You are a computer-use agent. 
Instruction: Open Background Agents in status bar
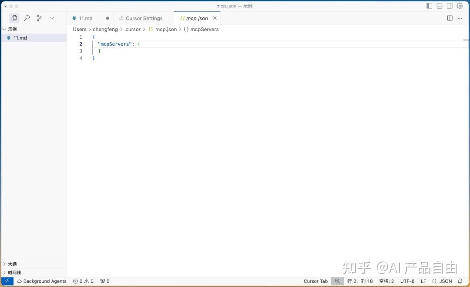[42, 281]
